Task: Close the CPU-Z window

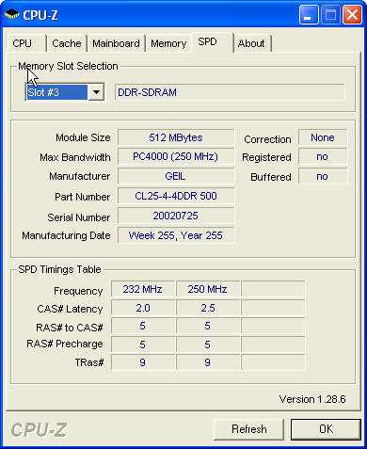Action: [x=352, y=15]
